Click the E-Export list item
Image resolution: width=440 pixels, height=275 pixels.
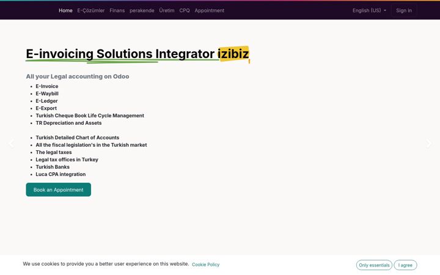(46, 108)
